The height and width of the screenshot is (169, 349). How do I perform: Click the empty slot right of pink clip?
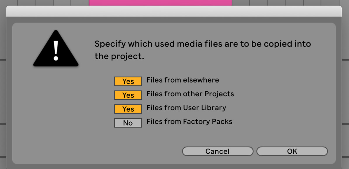(x=241, y=3)
